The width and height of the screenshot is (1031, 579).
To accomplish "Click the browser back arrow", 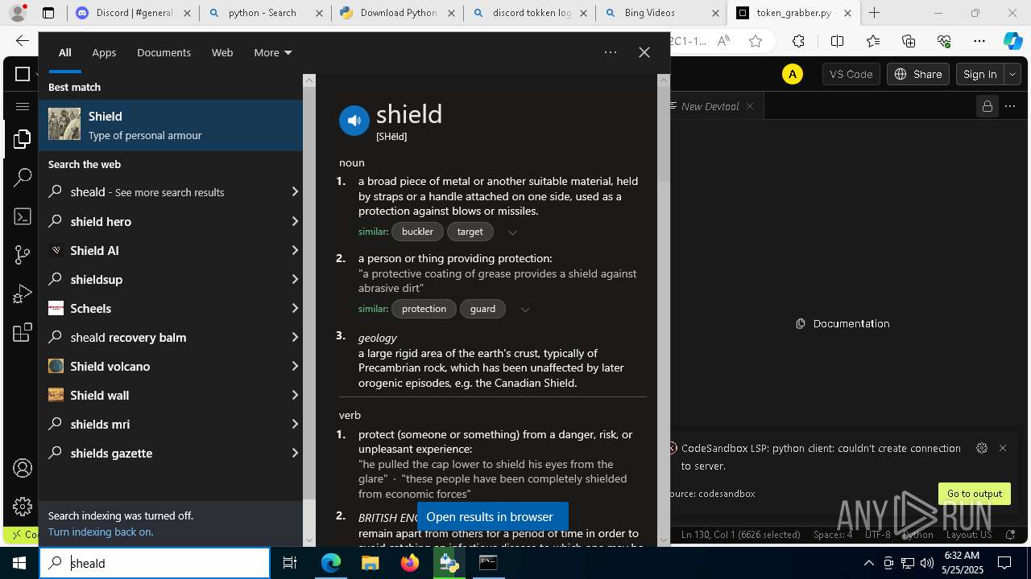I will pos(23,41).
